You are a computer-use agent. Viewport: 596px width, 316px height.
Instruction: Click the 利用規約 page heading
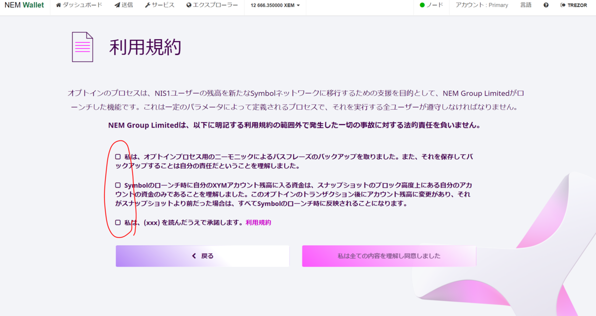[x=145, y=47]
